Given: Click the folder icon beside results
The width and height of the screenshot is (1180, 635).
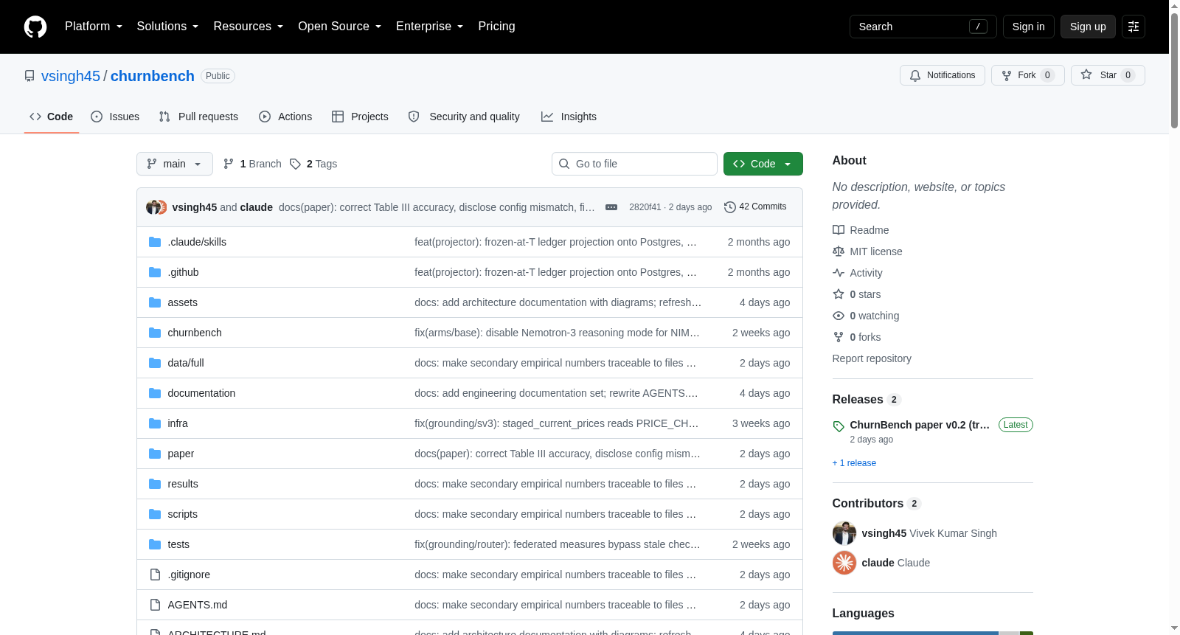Looking at the screenshot, I should 155,484.
